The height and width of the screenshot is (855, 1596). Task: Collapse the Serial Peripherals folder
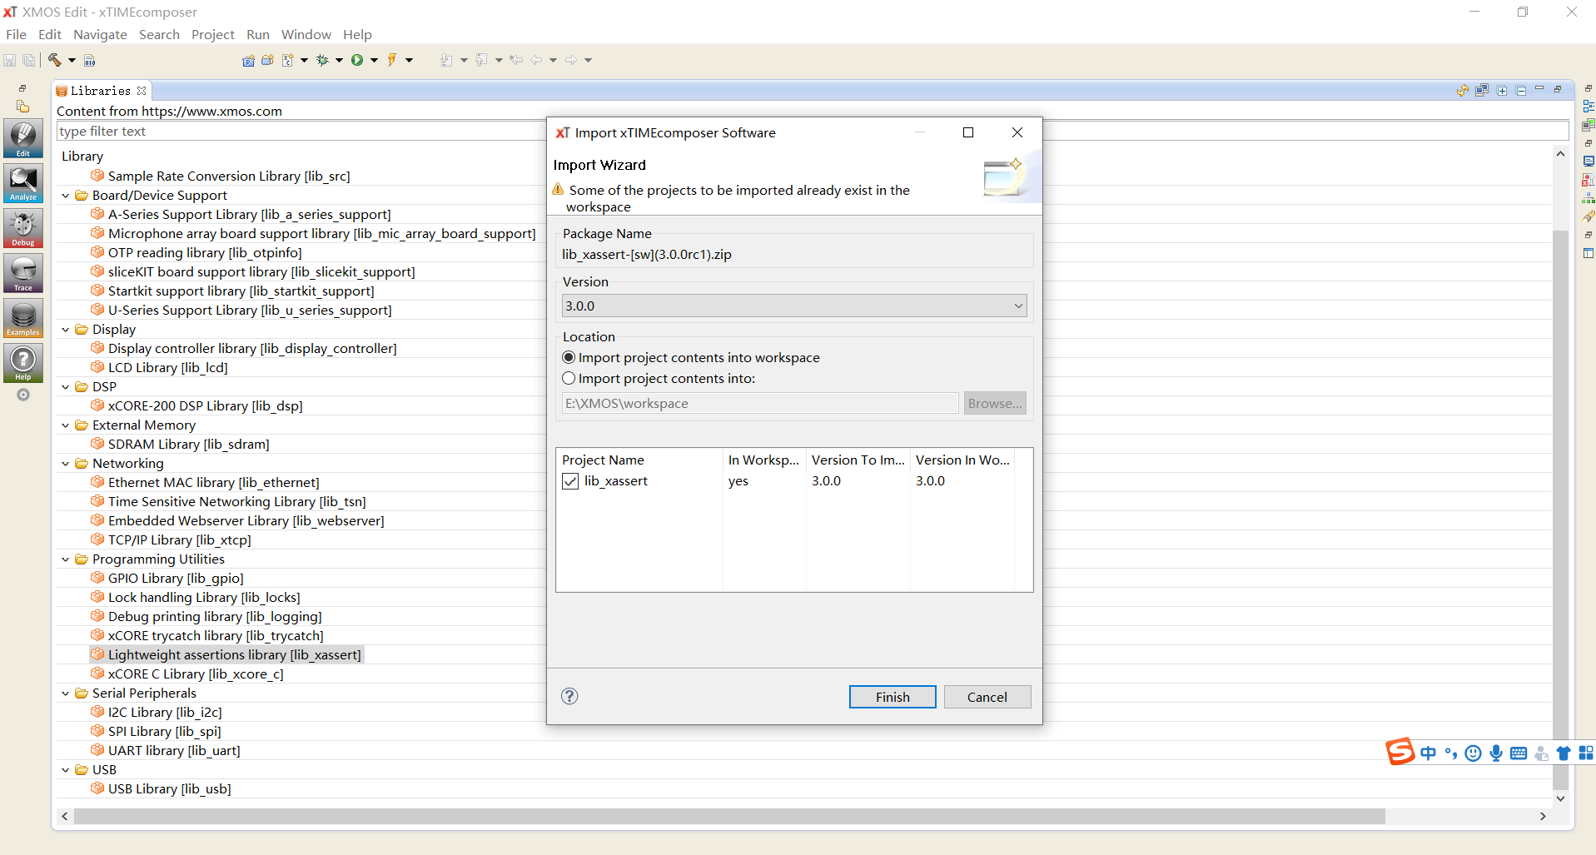[x=66, y=693]
